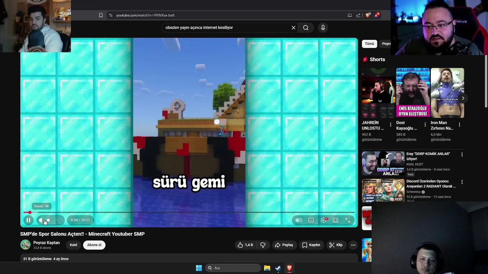Open the Eray "DDRP KOMİK ANLAR" title link
The width and height of the screenshot is (488, 274).
[428, 156]
